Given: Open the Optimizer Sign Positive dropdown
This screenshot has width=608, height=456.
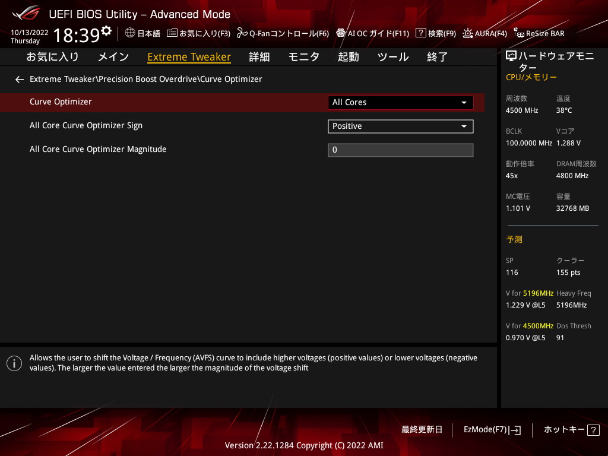Looking at the screenshot, I should click(401, 126).
